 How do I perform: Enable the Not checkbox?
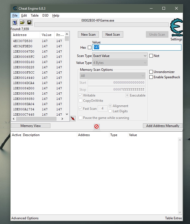(x=151, y=56)
